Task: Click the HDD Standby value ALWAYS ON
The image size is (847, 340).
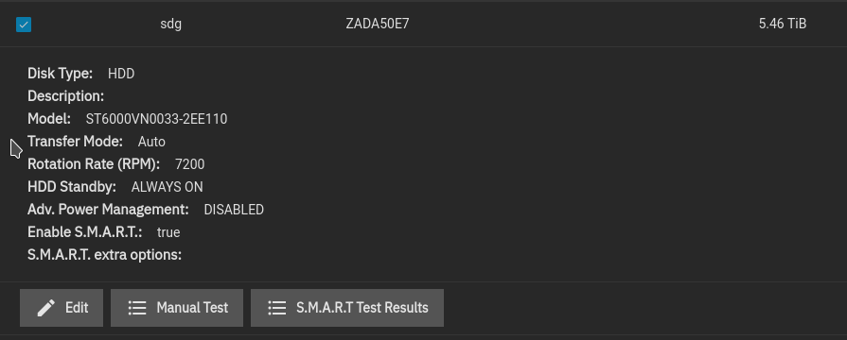Action: tap(168, 186)
